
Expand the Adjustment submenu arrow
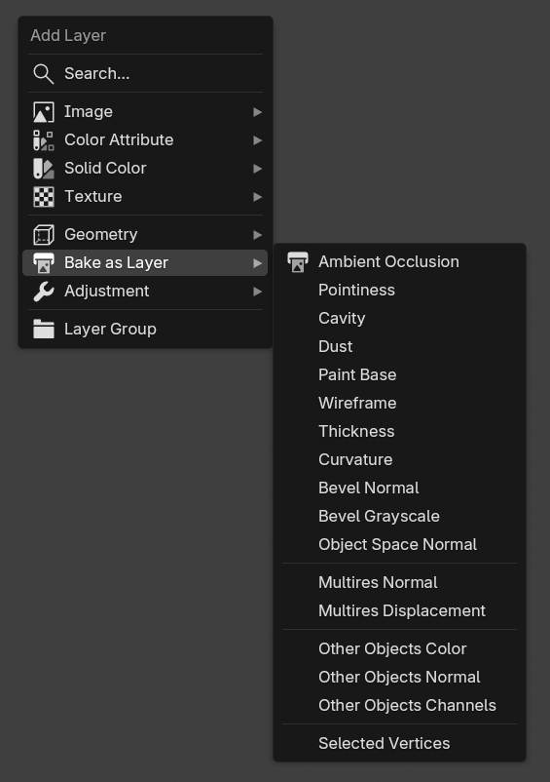coord(257,292)
